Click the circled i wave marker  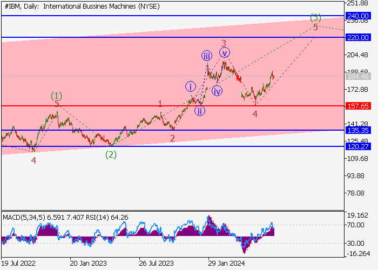click(191, 86)
